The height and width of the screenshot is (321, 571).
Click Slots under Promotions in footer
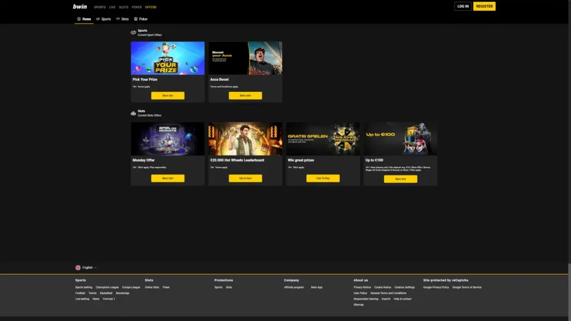pos(229,287)
